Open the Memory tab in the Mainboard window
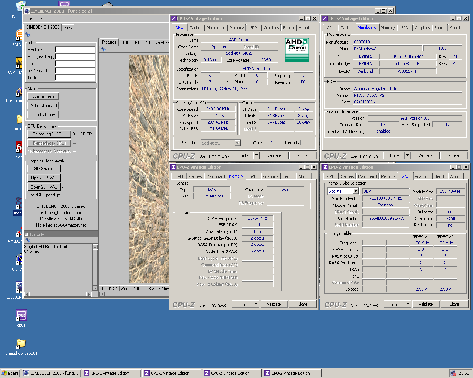 pos(388,28)
